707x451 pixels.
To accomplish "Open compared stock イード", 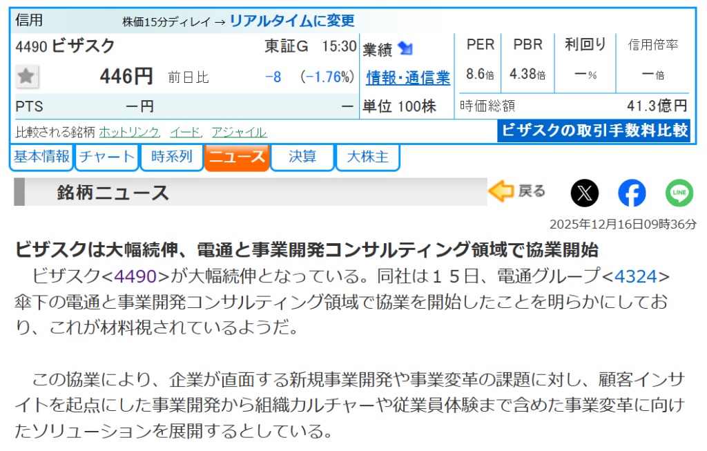I will [x=185, y=132].
